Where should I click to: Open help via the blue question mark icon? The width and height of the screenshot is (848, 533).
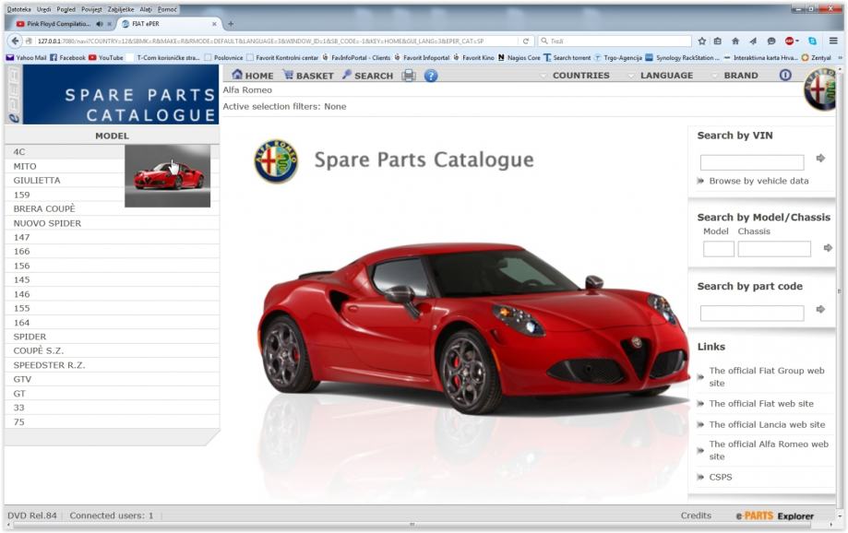(431, 76)
